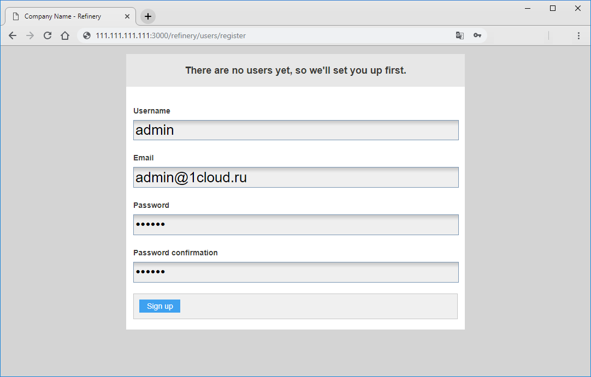Focus the Password field

pyautogui.click(x=295, y=225)
